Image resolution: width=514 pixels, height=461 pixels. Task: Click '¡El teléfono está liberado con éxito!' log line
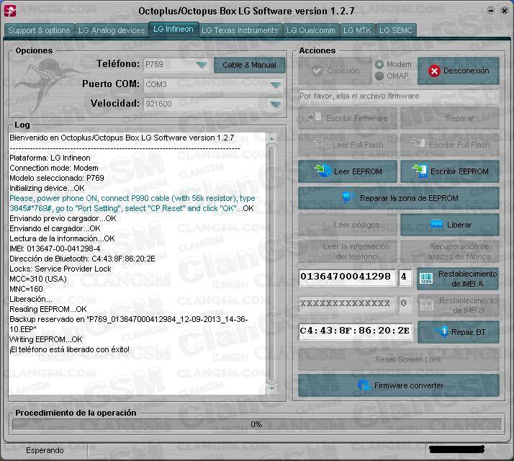coord(70,349)
